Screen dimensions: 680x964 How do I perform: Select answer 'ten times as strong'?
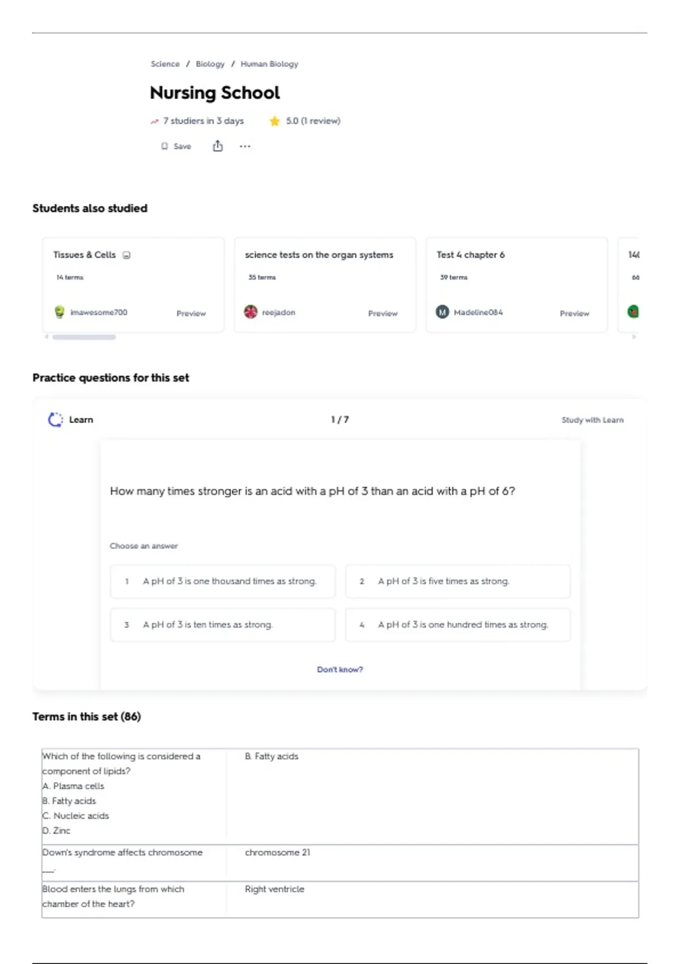pos(223,625)
